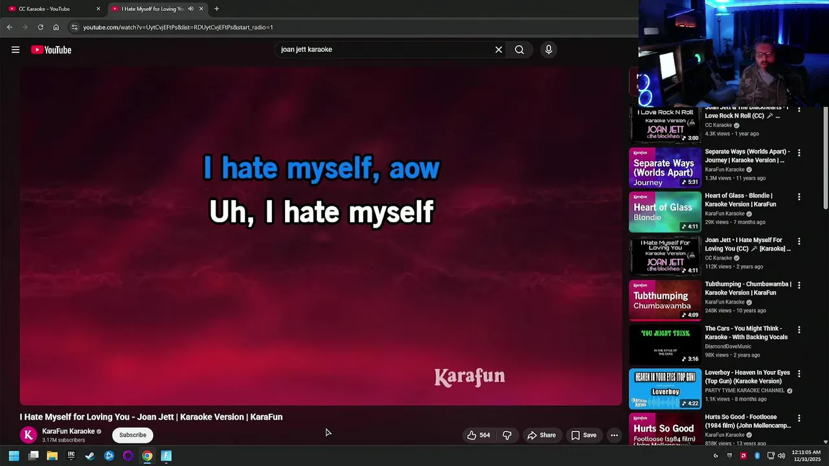Close the I Hate Myself tab

[201, 9]
